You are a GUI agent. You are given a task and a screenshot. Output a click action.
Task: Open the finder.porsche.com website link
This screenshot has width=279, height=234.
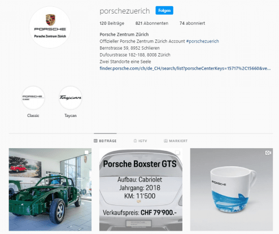(x=185, y=68)
